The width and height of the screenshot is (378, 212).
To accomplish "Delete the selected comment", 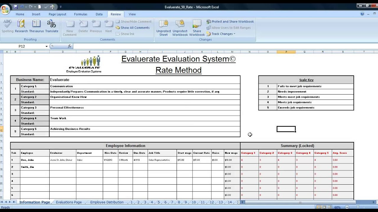I will pyautogui.click(x=83, y=26).
